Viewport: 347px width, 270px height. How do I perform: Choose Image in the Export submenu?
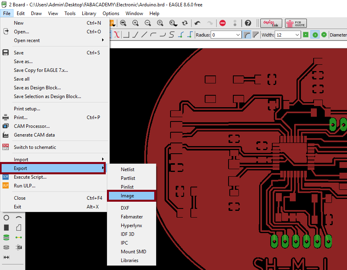[132, 196]
